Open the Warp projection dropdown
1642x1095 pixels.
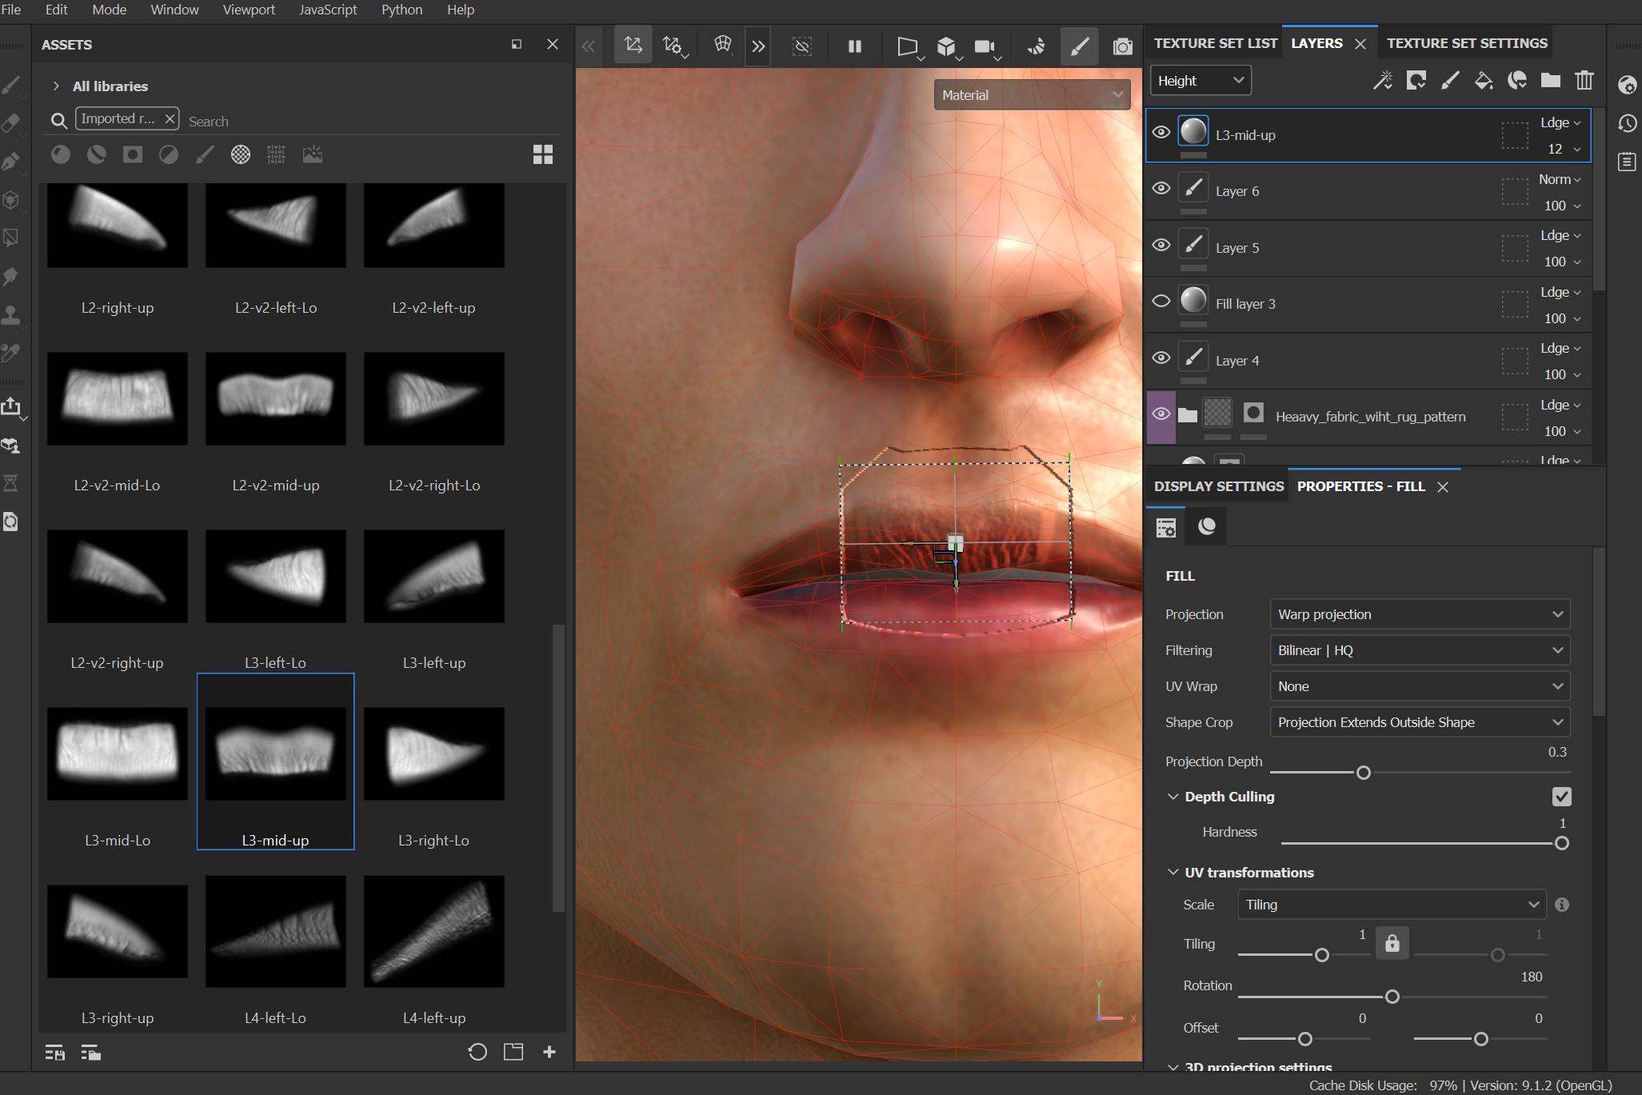(x=1419, y=613)
